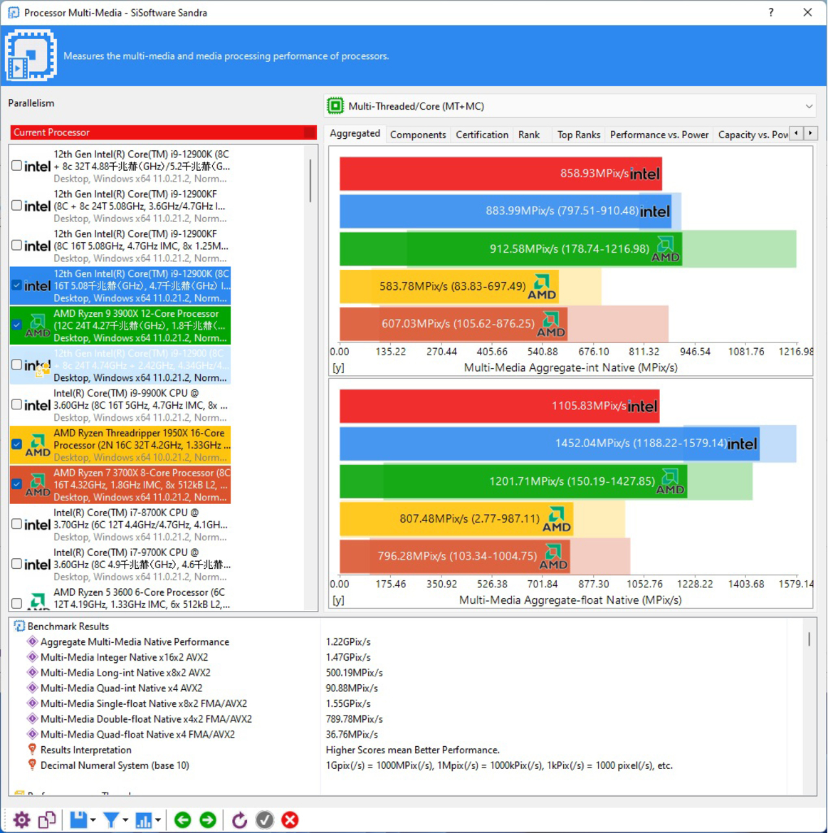
Task: Click the Intel logo on i7-8700K entry
Action: click(x=38, y=525)
